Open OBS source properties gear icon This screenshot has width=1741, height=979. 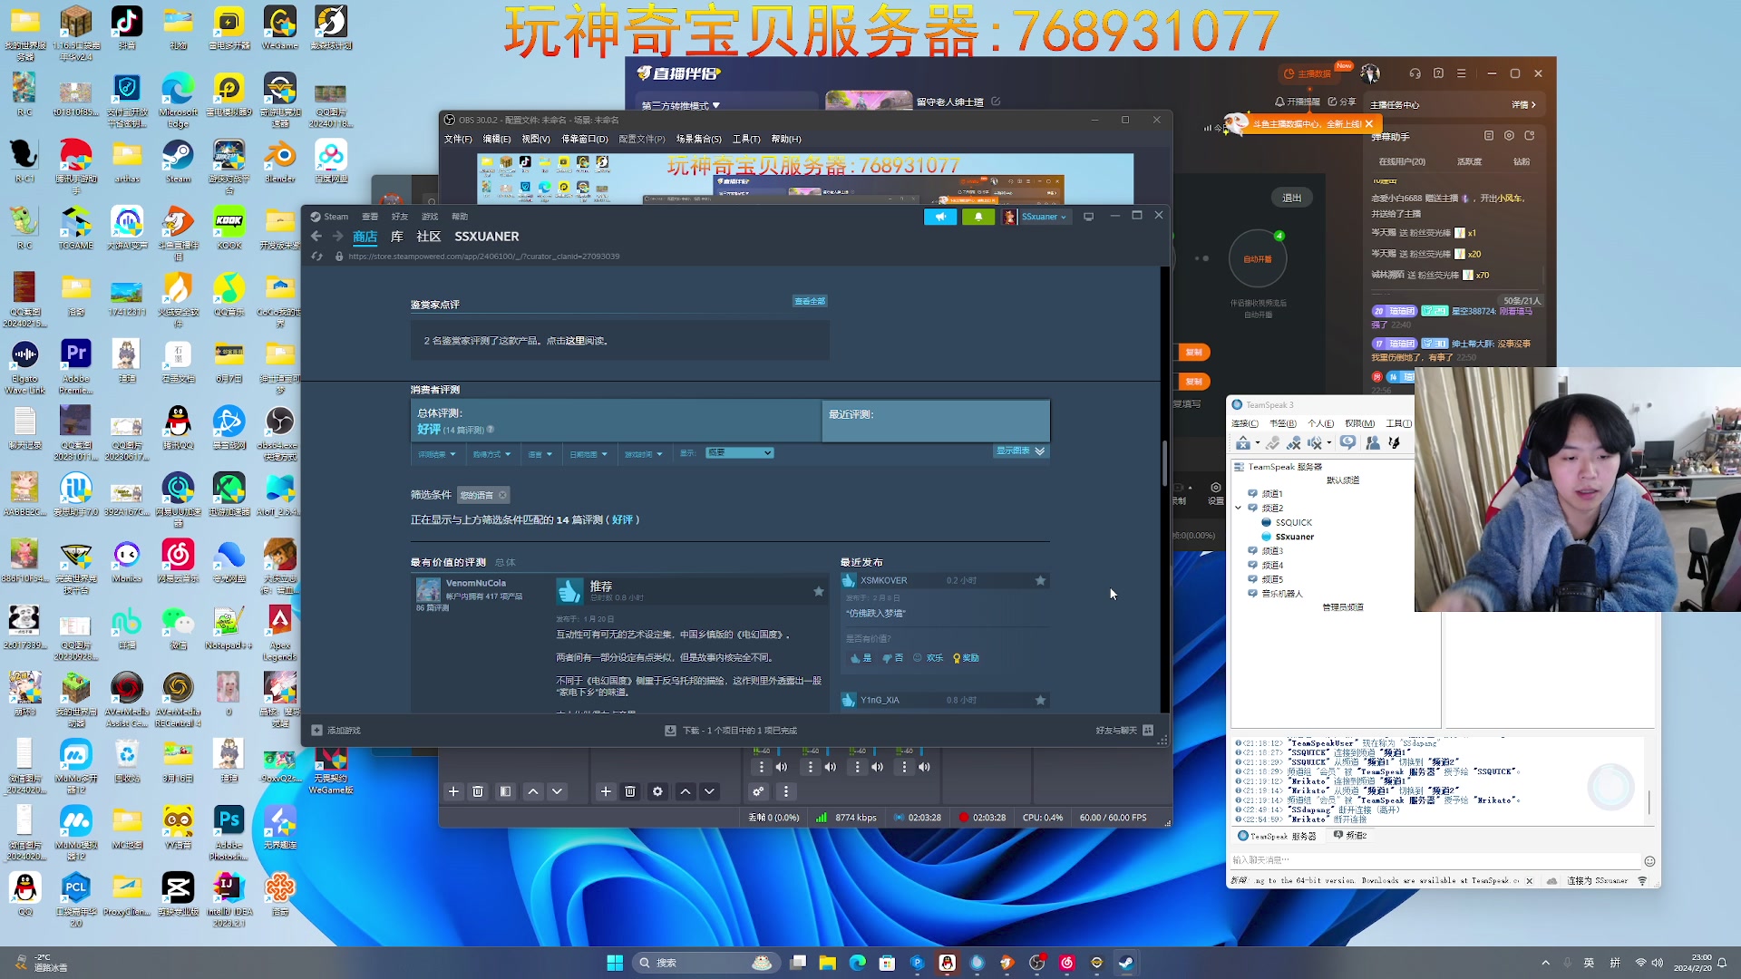pos(657,791)
